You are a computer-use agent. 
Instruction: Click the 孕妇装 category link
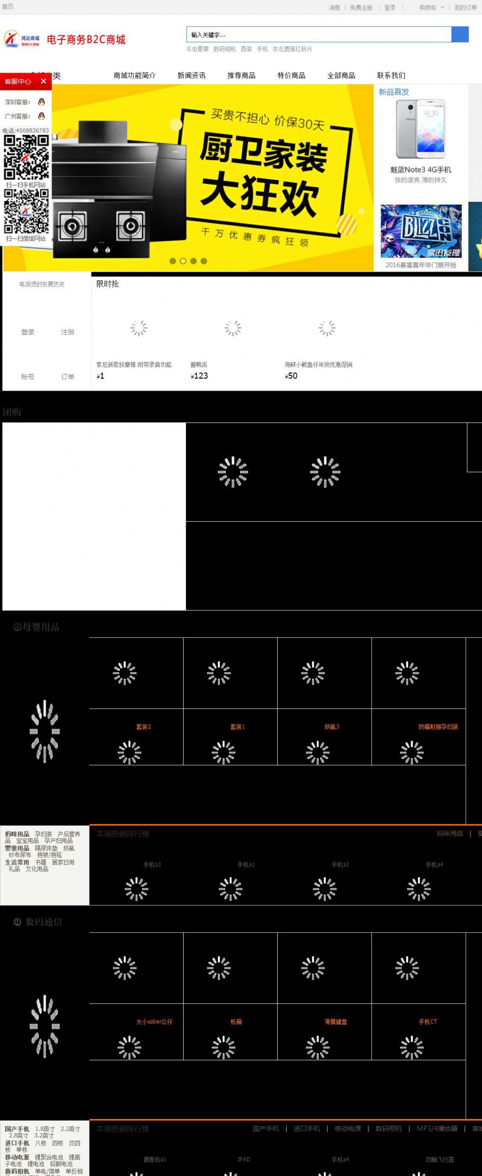click(43, 834)
